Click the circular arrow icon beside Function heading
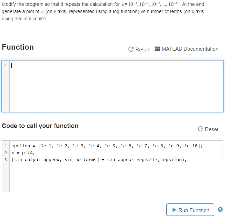226x219 pixels. (x=131, y=49)
